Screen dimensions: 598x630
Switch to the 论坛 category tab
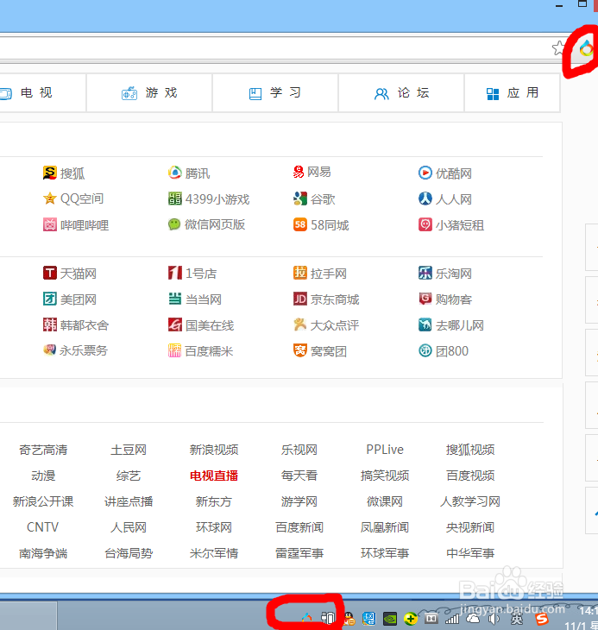click(x=401, y=93)
